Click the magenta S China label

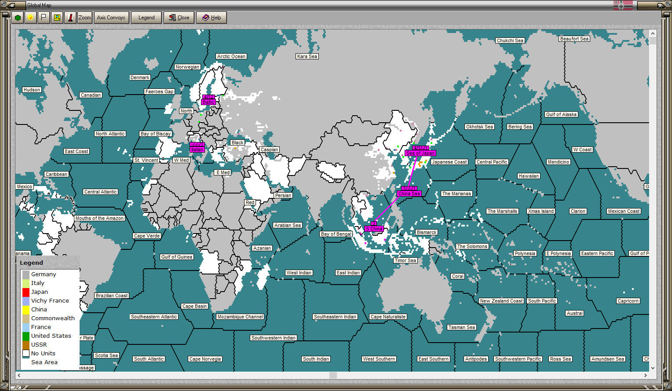pyautogui.click(x=374, y=229)
